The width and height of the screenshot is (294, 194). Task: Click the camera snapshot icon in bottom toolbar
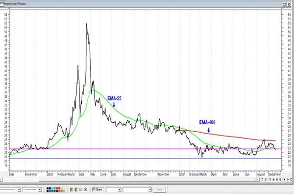click(85, 189)
